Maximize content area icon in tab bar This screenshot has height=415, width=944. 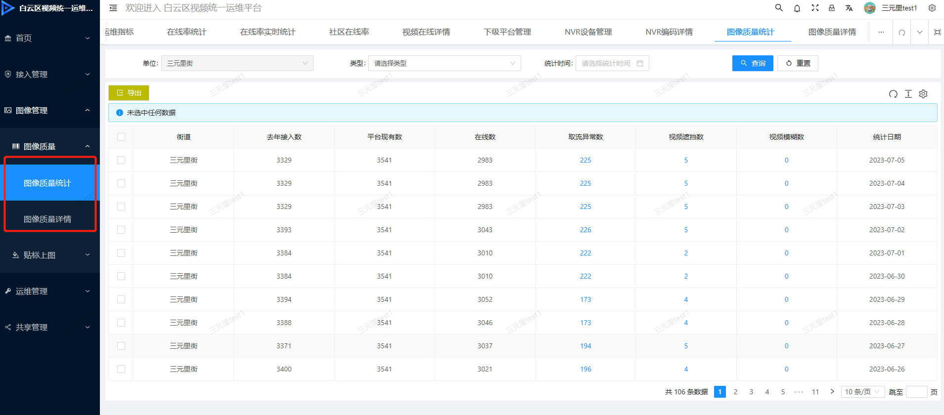[937, 32]
